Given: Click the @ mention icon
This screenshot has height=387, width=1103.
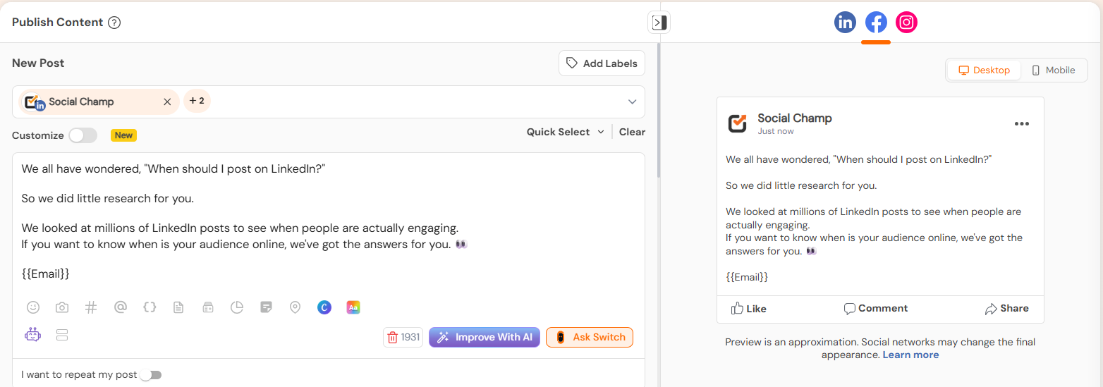Looking at the screenshot, I should click(120, 307).
